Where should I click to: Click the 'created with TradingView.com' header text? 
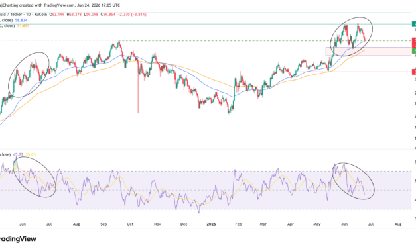coord(48,5)
